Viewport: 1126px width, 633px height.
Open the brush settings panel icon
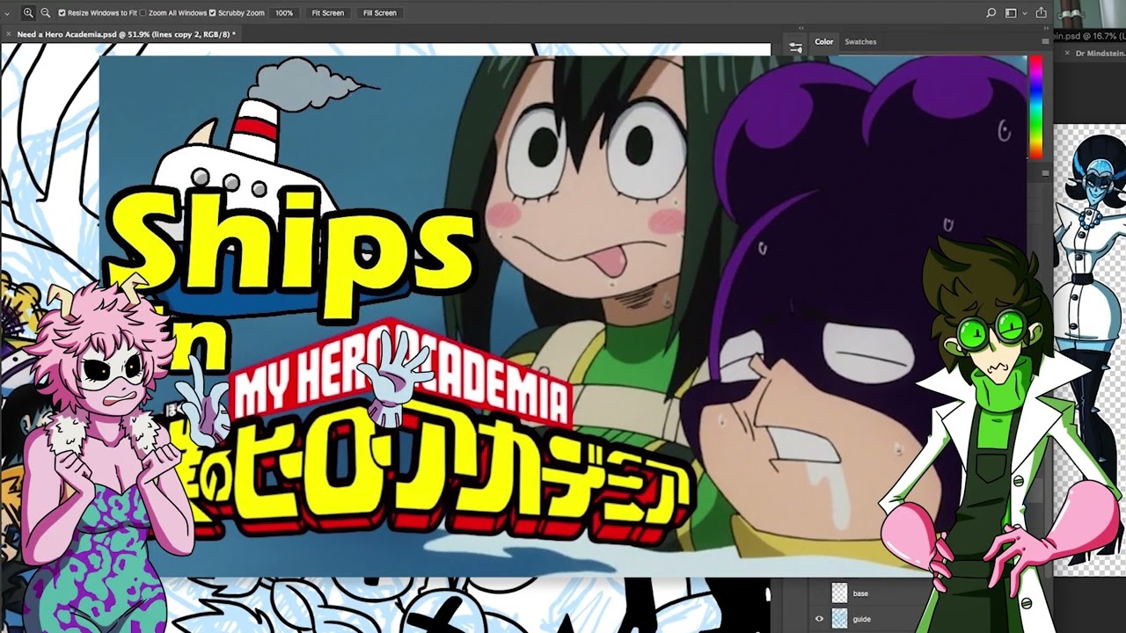795,49
